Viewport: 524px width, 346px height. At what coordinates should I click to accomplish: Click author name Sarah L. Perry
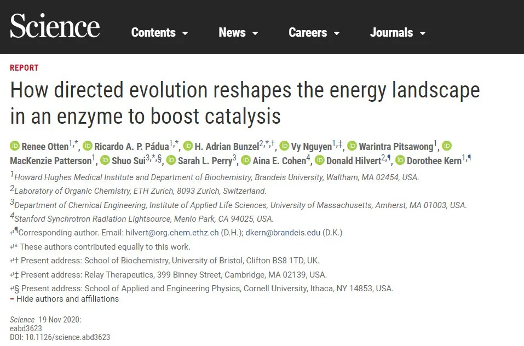pyautogui.click(x=205, y=160)
